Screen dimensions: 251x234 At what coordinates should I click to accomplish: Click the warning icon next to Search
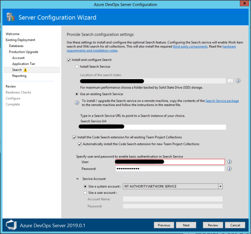click(x=26, y=70)
